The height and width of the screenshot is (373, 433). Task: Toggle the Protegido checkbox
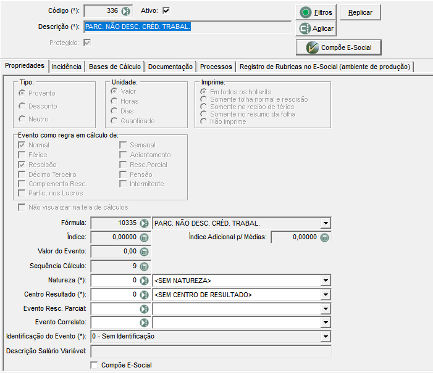87,43
